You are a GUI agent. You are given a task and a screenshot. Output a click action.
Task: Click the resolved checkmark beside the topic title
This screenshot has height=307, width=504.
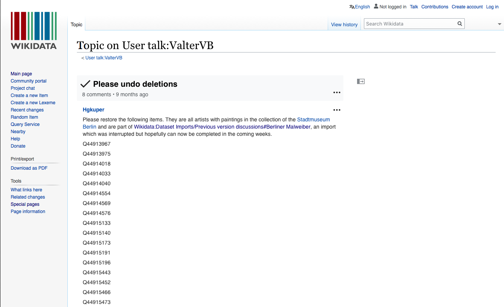tap(85, 84)
